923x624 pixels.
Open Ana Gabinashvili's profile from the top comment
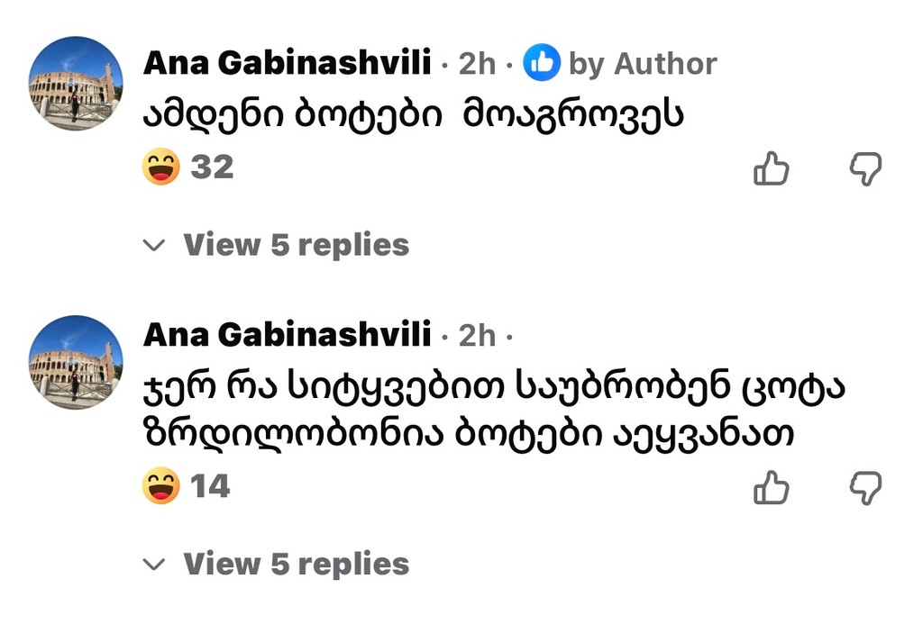pyautogui.click(x=287, y=63)
